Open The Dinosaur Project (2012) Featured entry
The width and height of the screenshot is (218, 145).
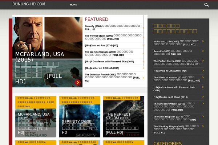[x=112, y=78]
